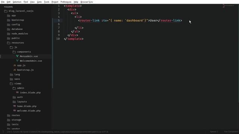Expand the database folder
Viewport: 239px width, 134px height.
click(x=17, y=29)
